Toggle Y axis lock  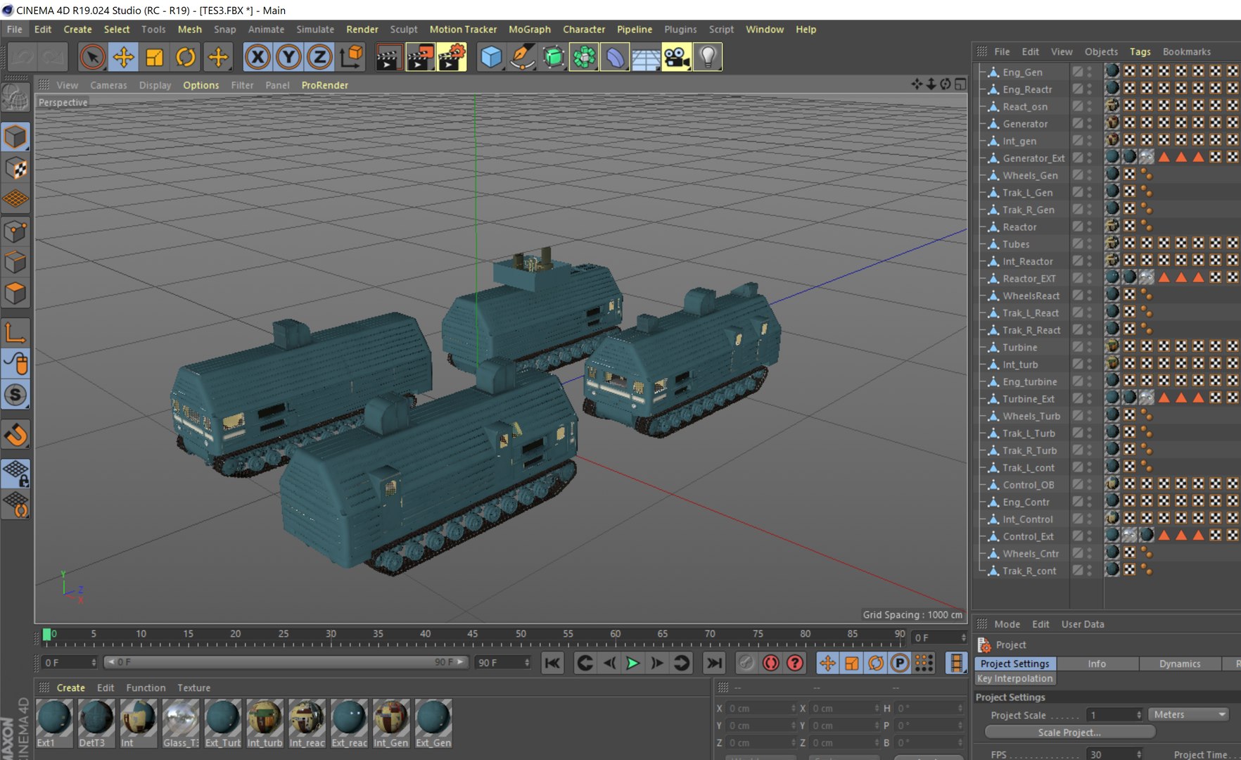pyautogui.click(x=288, y=57)
